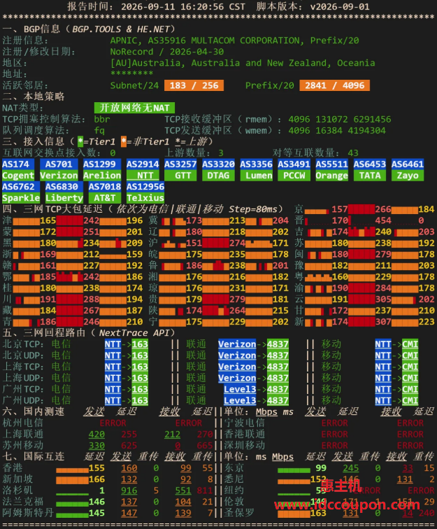The width and height of the screenshot is (437, 529).
Task: Click the PCCW provider badge
Action: click(x=294, y=176)
